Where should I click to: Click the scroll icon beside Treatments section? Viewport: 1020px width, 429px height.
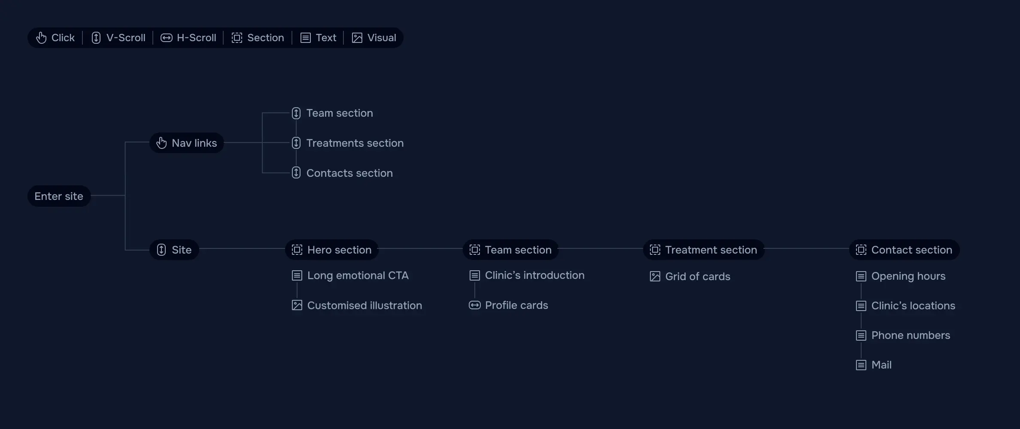(x=296, y=143)
